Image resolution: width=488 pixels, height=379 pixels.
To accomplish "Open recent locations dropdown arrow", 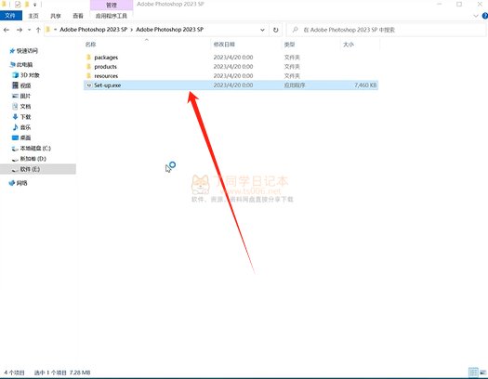I will pyautogui.click(x=29, y=30).
